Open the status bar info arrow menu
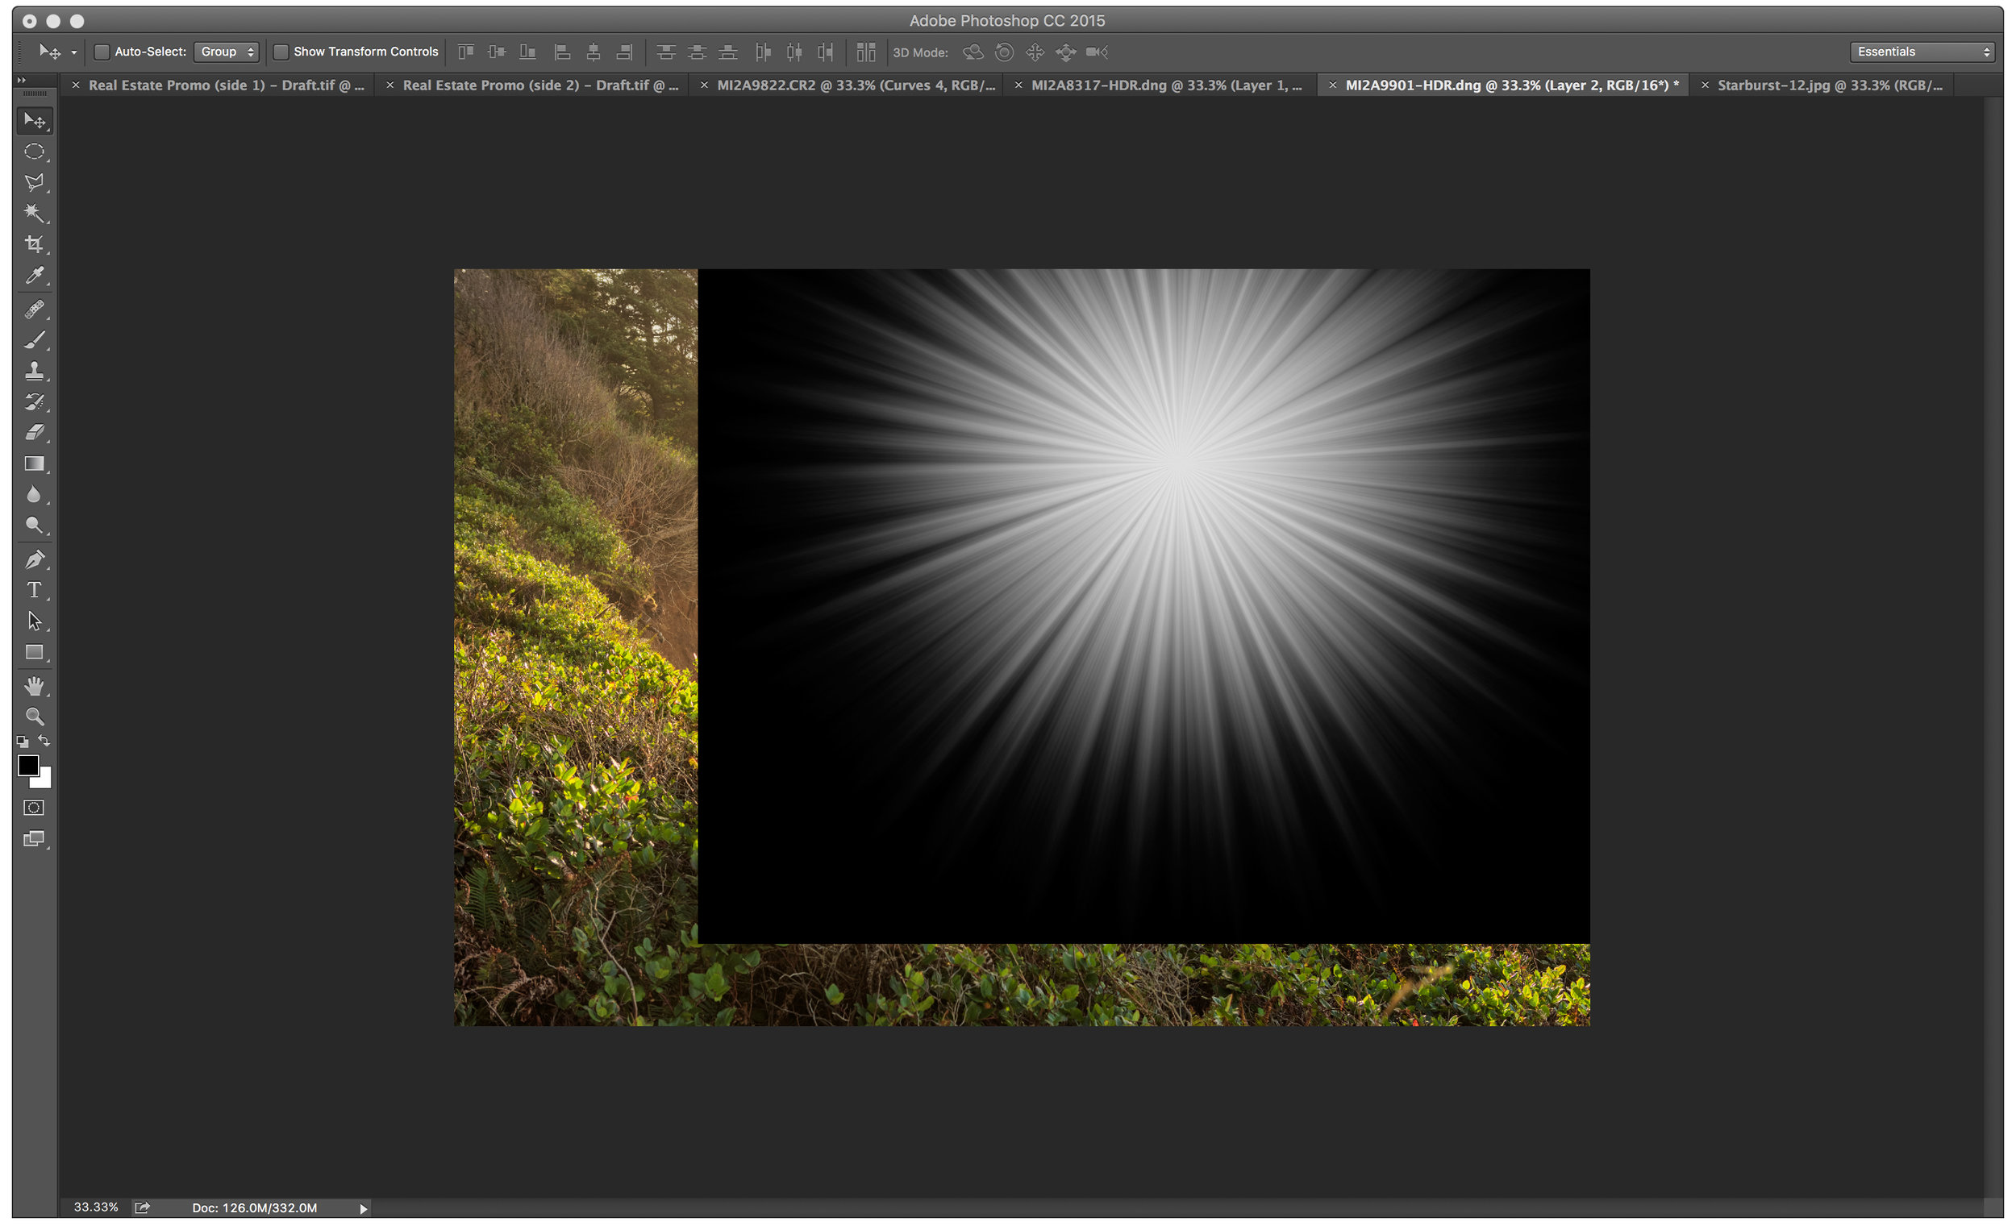This screenshot has height=1230, width=2016. coord(363,1209)
